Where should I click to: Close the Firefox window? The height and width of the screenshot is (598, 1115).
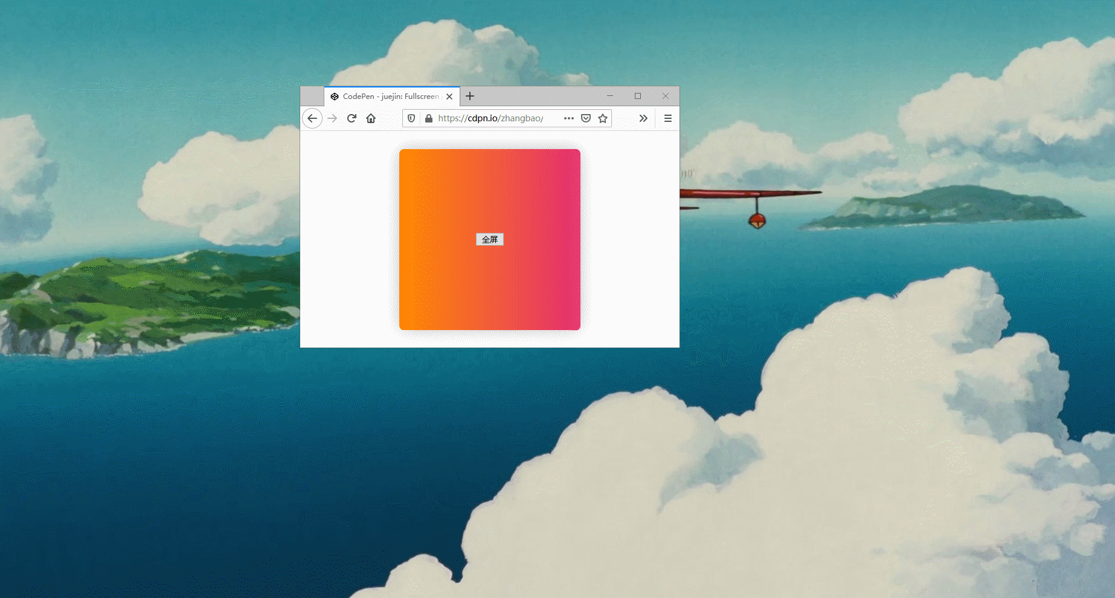[x=666, y=96]
